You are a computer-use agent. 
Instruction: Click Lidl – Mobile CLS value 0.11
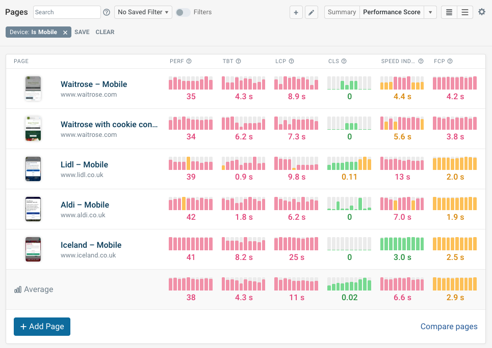tap(349, 177)
